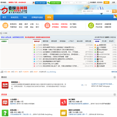The height and width of the screenshot is (117, 117).
Task: Switch to the 精华采撷 tab
Action: [x=80, y=41]
